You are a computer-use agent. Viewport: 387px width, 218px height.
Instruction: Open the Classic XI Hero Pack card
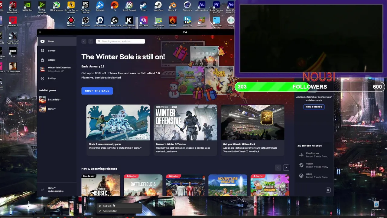[x=252, y=130]
